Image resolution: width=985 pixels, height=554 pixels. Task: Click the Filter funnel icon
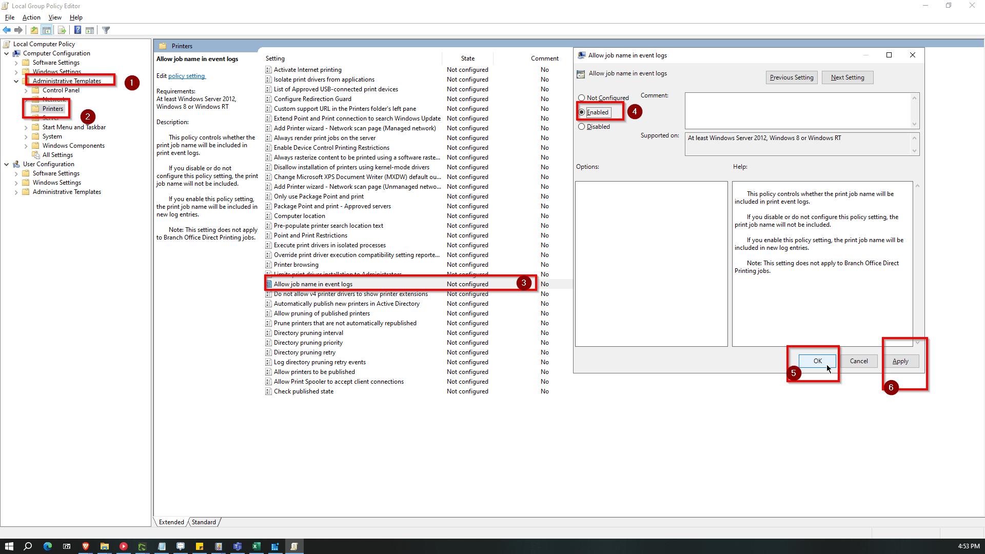coord(106,30)
